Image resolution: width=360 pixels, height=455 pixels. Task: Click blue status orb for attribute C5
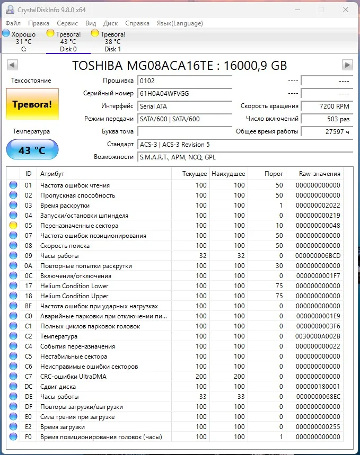pos(13,356)
